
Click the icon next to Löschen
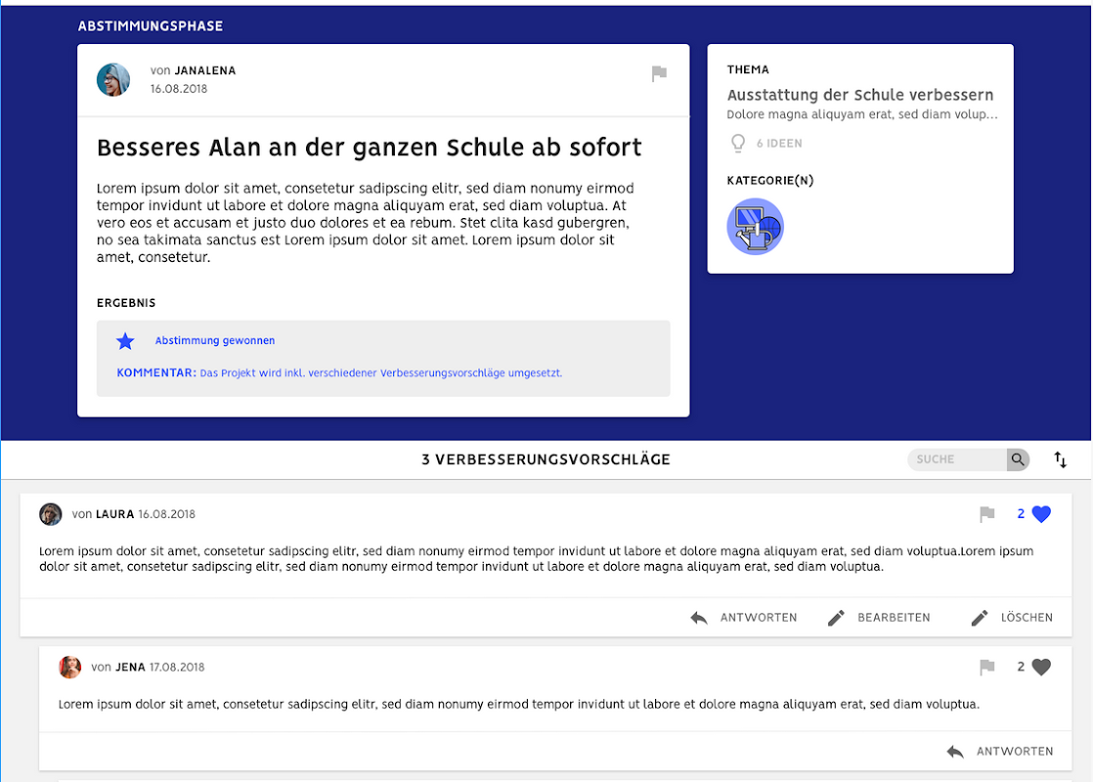(x=980, y=618)
